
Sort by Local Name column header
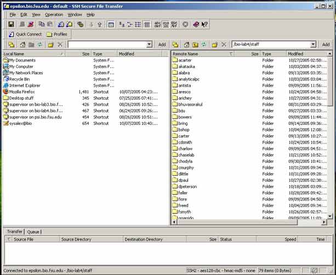34,54
